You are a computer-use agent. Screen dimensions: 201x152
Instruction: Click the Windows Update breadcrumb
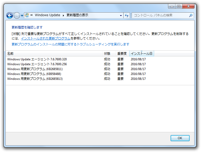[x=47, y=15]
